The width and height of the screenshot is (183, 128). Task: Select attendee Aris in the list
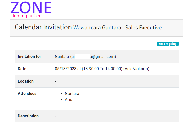coord(68,99)
